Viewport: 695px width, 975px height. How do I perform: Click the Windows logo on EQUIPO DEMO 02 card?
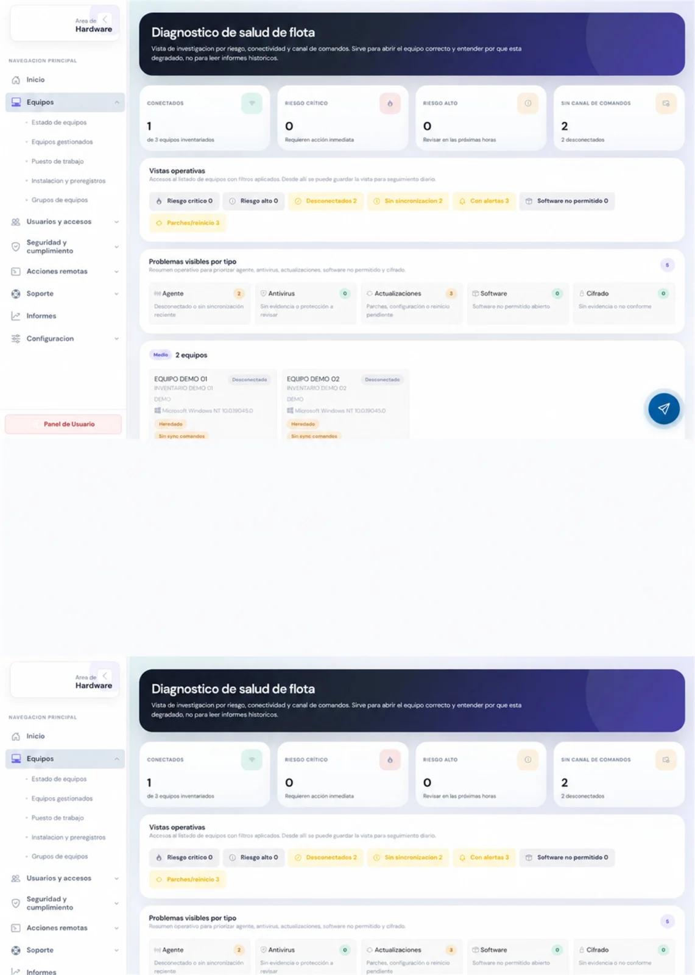[x=291, y=411]
